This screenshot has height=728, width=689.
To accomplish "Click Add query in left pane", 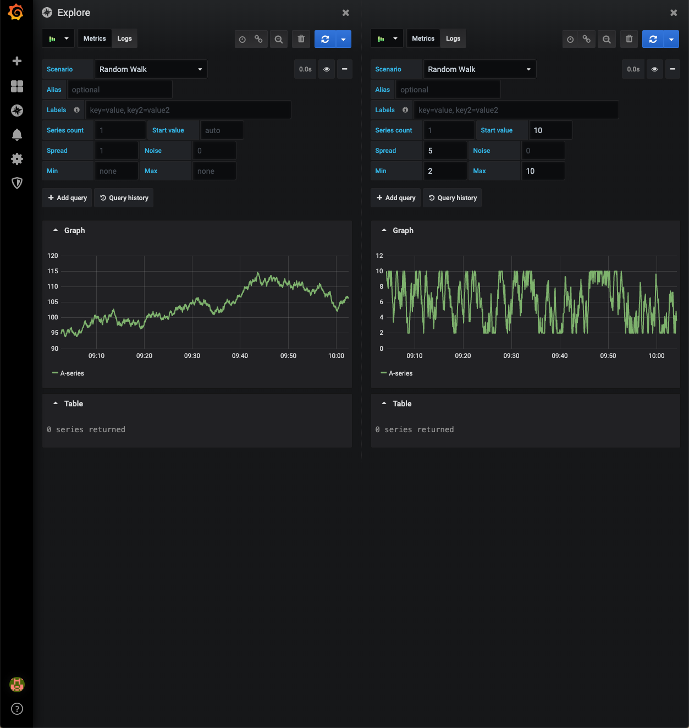I will pyautogui.click(x=67, y=198).
